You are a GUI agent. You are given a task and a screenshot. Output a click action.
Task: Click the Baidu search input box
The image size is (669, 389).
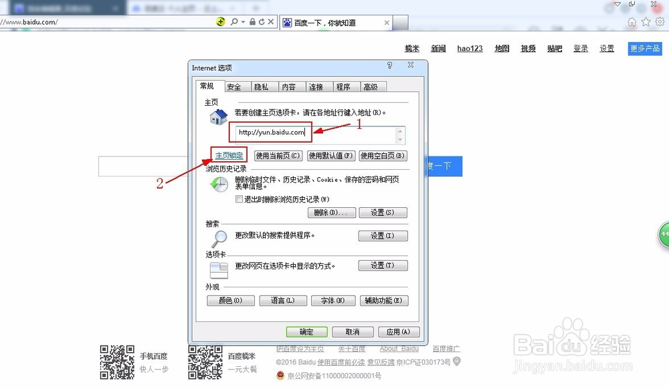143,166
